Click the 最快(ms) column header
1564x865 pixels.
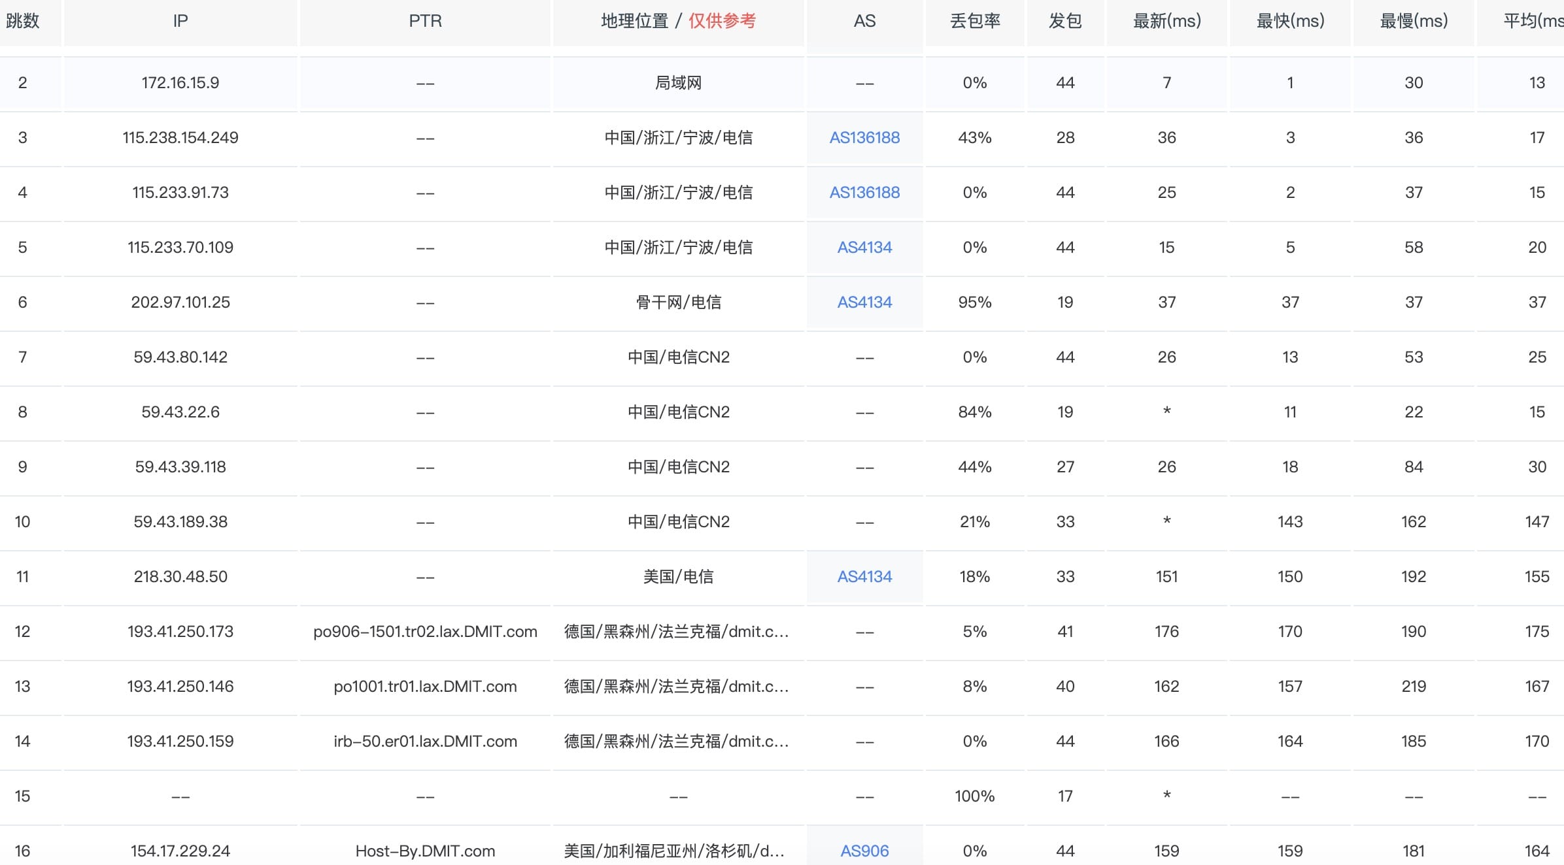click(1290, 21)
